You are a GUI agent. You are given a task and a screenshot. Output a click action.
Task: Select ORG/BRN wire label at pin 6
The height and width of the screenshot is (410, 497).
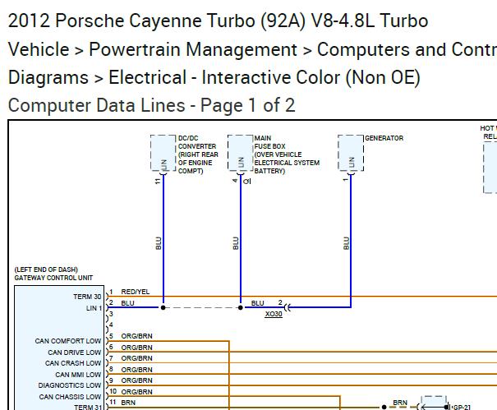pos(136,348)
